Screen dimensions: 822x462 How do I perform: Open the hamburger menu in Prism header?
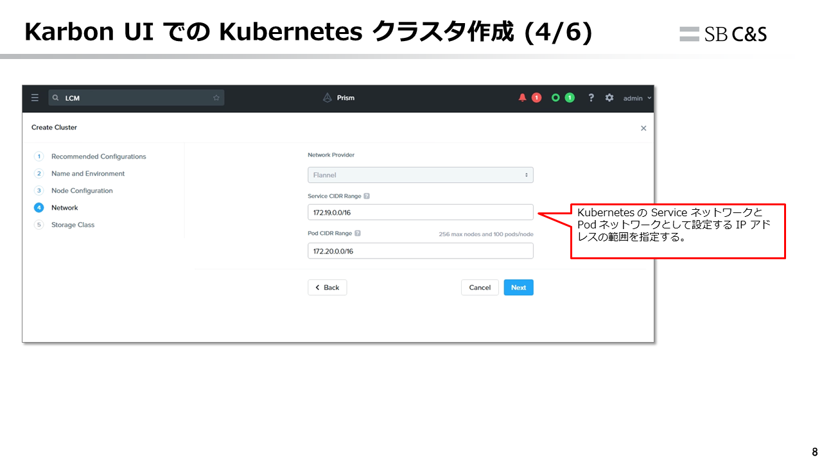coord(35,98)
